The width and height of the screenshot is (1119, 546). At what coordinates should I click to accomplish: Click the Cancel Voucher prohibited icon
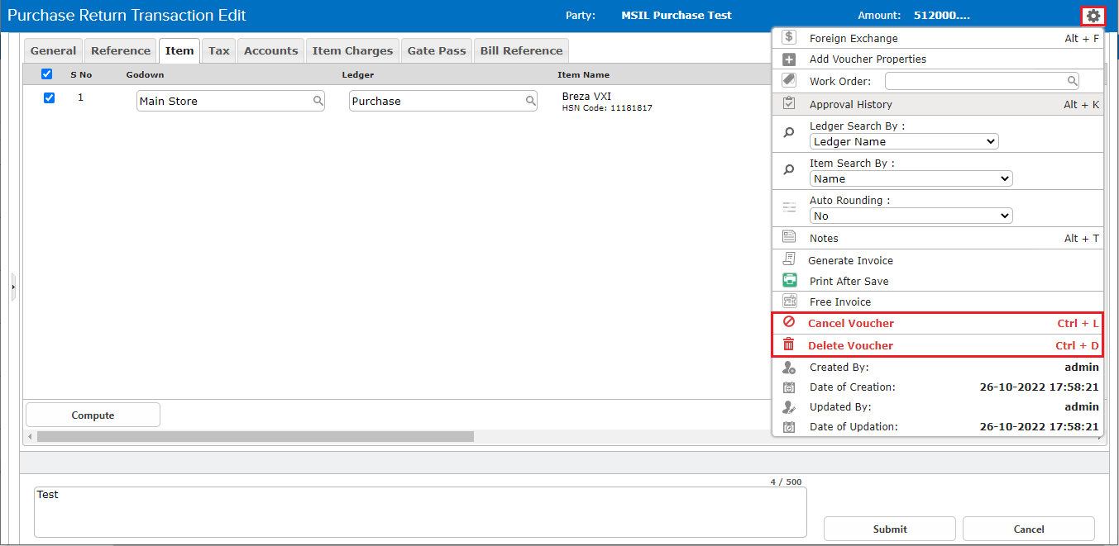coord(789,323)
